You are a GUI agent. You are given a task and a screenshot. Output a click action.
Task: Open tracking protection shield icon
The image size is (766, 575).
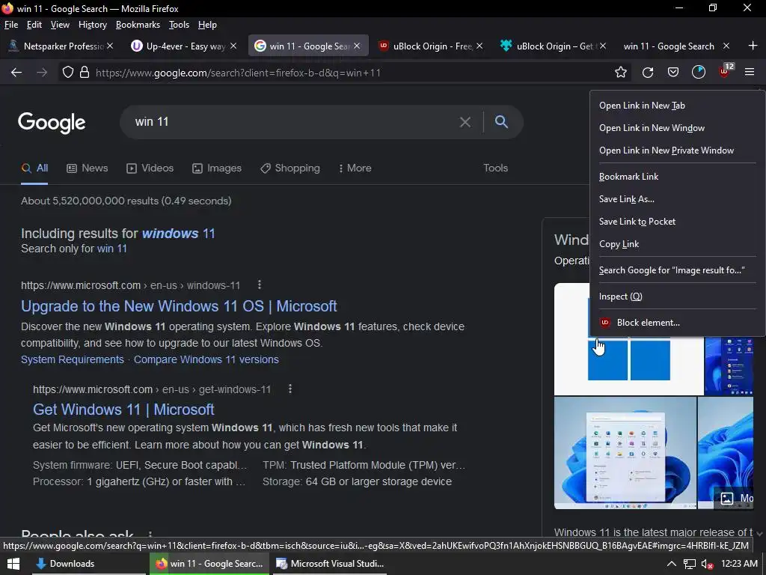[68, 73]
